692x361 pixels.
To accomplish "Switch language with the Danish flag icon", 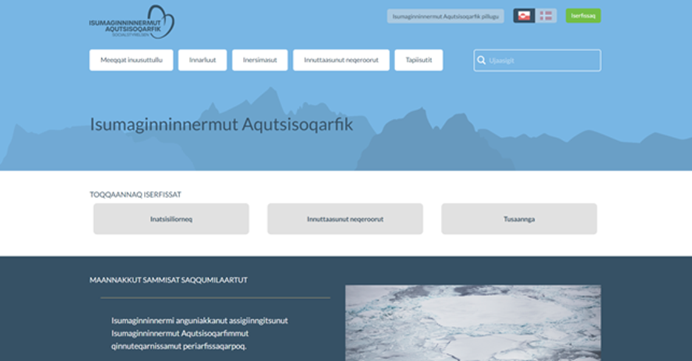I will pos(546,16).
